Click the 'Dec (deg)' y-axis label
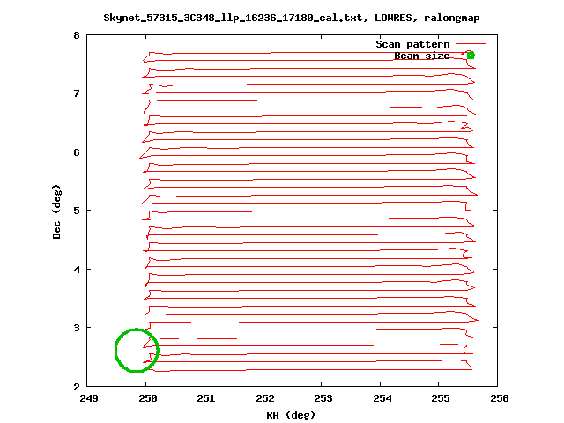Screen dimensions: 564x423 [56, 211]
